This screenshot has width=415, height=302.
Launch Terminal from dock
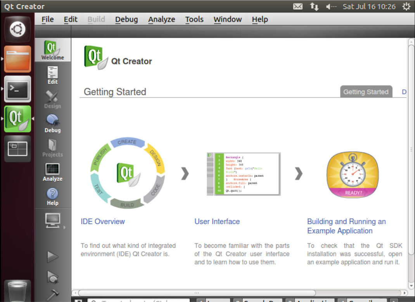click(17, 89)
